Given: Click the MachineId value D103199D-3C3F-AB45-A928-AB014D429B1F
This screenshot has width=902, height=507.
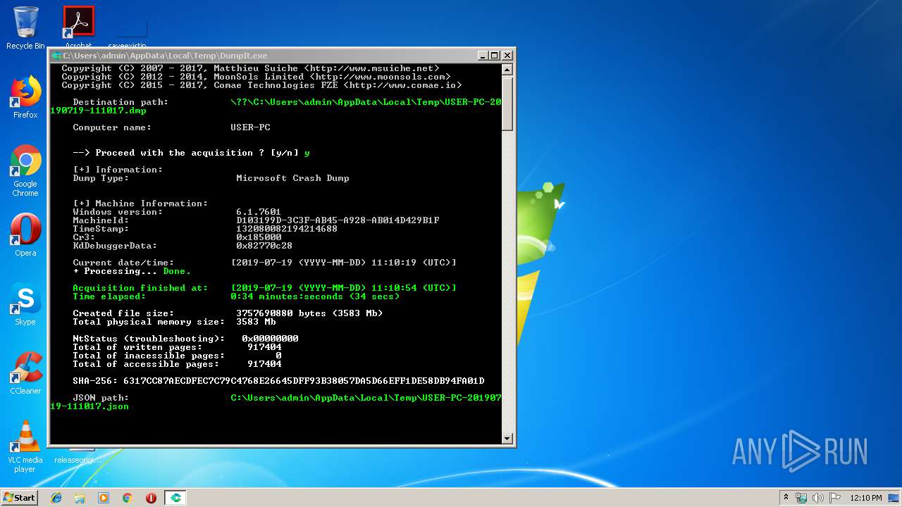Looking at the screenshot, I should coord(338,220).
